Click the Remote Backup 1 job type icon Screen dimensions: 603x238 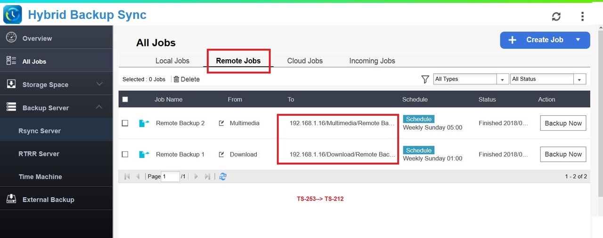click(144, 154)
